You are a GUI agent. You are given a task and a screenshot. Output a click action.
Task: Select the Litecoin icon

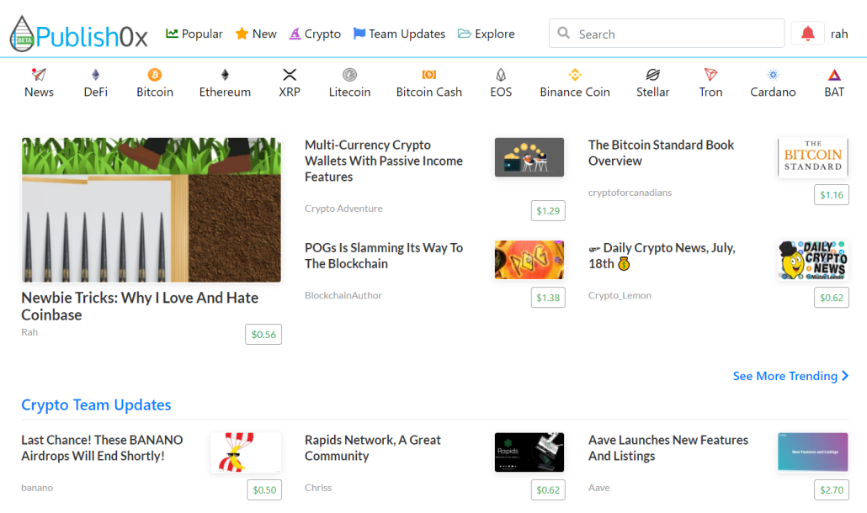349,75
